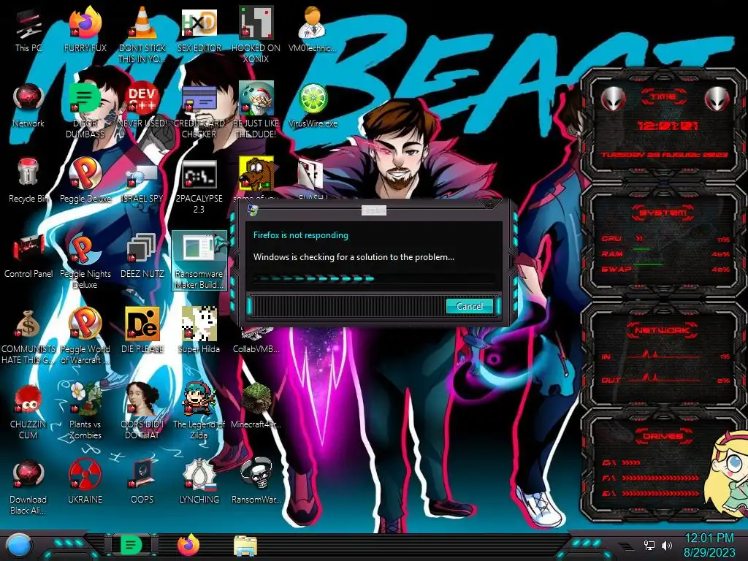The height and width of the screenshot is (561, 748).
Task: Launch Peggle Nights Deluxe shortcut
Action: click(85, 262)
